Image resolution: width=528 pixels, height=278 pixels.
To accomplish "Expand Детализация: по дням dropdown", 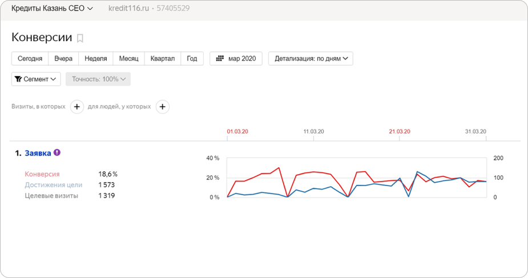I will (x=311, y=59).
